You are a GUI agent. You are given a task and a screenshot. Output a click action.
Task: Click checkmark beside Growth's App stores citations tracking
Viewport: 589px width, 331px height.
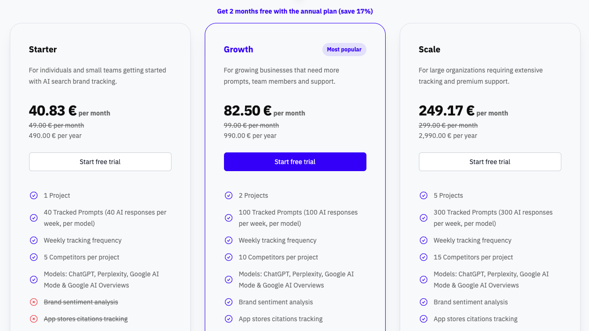click(x=229, y=319)
